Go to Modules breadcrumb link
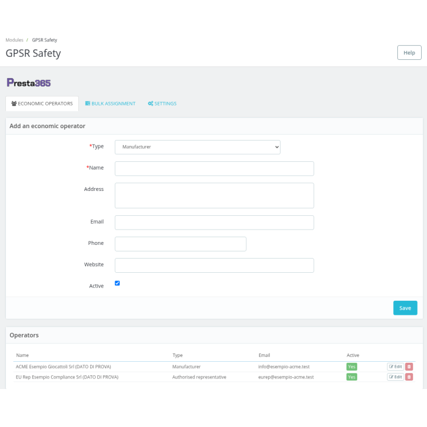Image resolution: width=427 pixels, height=427 pixels. click(x=14, y=40)
